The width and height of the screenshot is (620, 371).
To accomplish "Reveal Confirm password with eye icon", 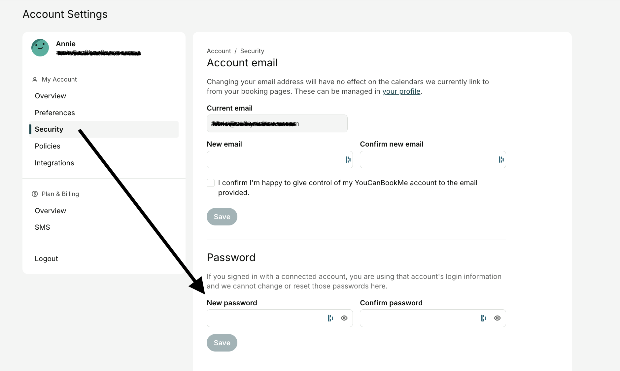I will pos(497,318).
